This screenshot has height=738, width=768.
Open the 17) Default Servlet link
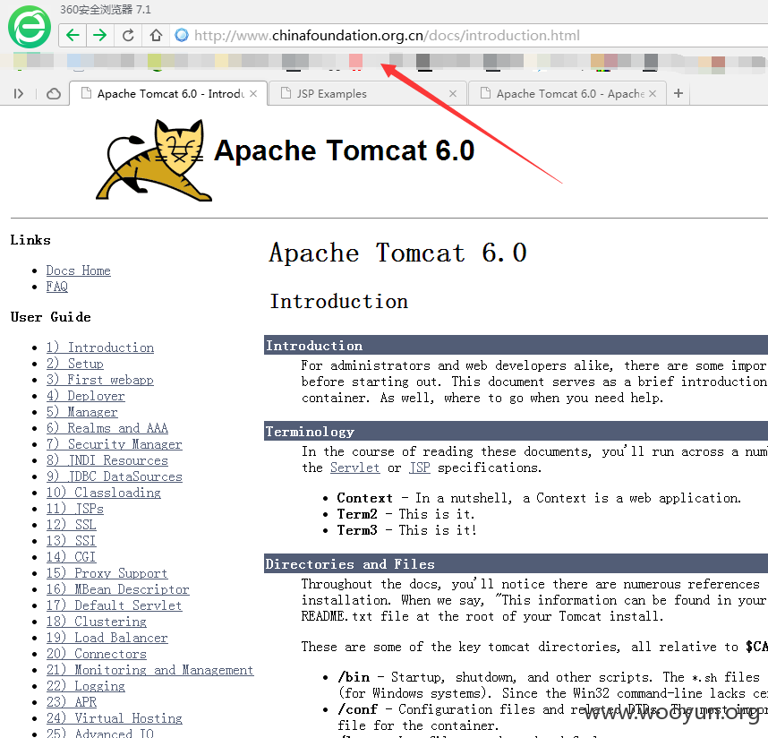[114, 605]
